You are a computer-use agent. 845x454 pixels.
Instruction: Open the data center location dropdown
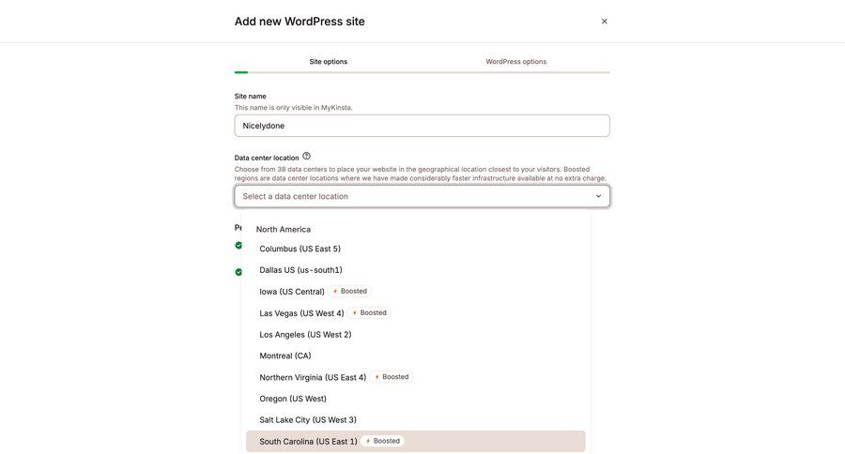413,196
